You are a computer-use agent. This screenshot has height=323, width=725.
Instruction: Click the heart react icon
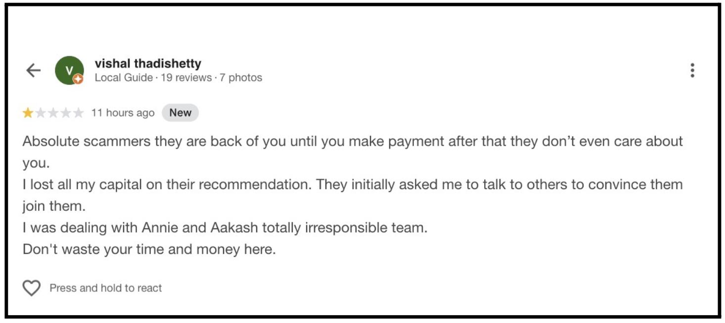pyautogui.click(x=32, y=288)
